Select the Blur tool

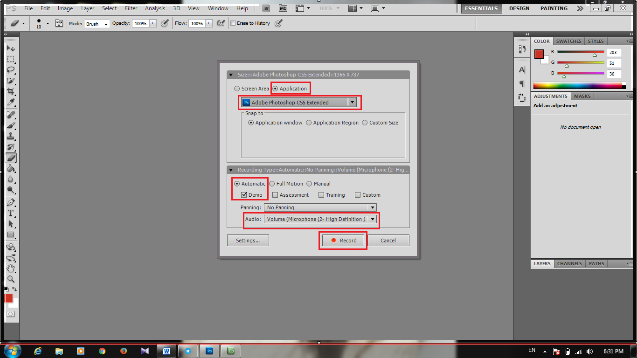11,179
